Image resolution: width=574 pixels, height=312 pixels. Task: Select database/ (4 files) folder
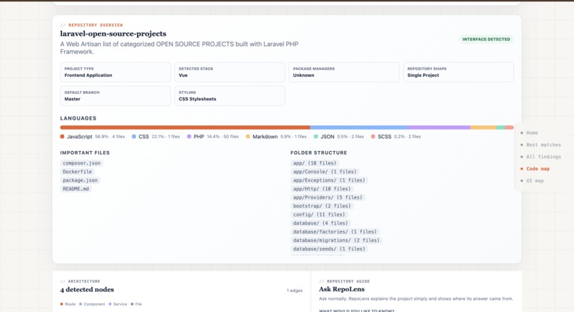[x=320, y=223]
